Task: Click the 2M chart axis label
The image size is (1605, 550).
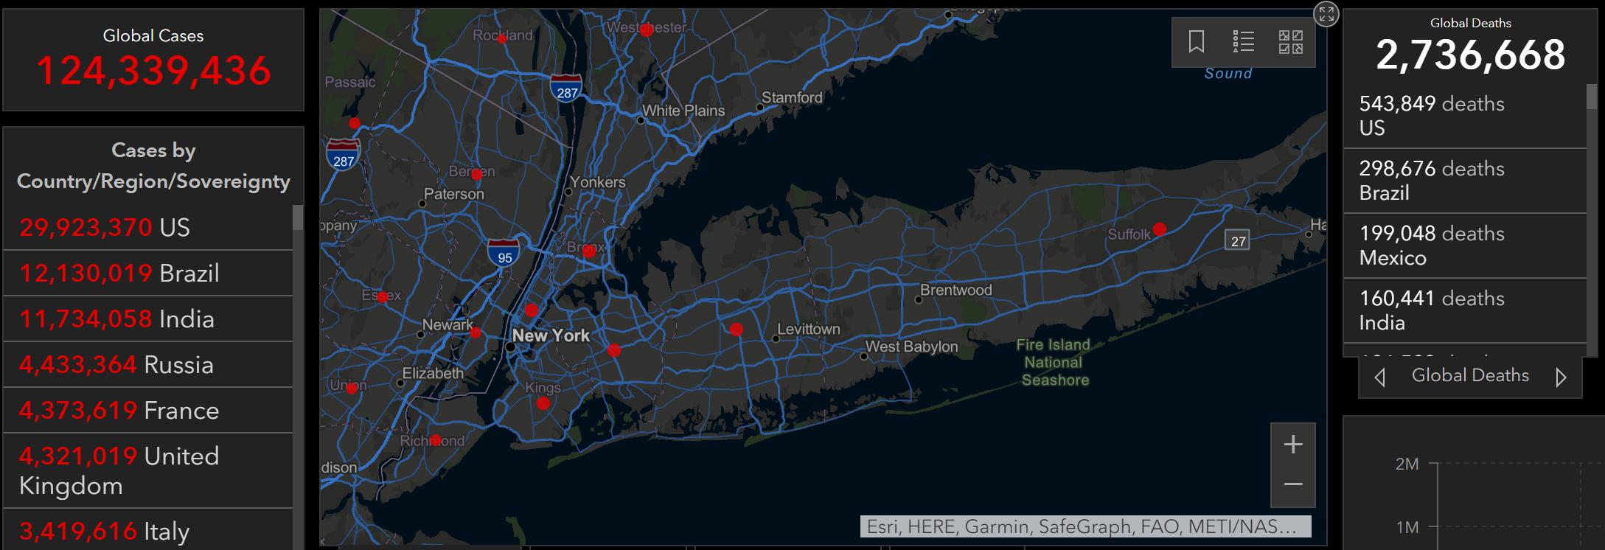Action: [1407, 464]
